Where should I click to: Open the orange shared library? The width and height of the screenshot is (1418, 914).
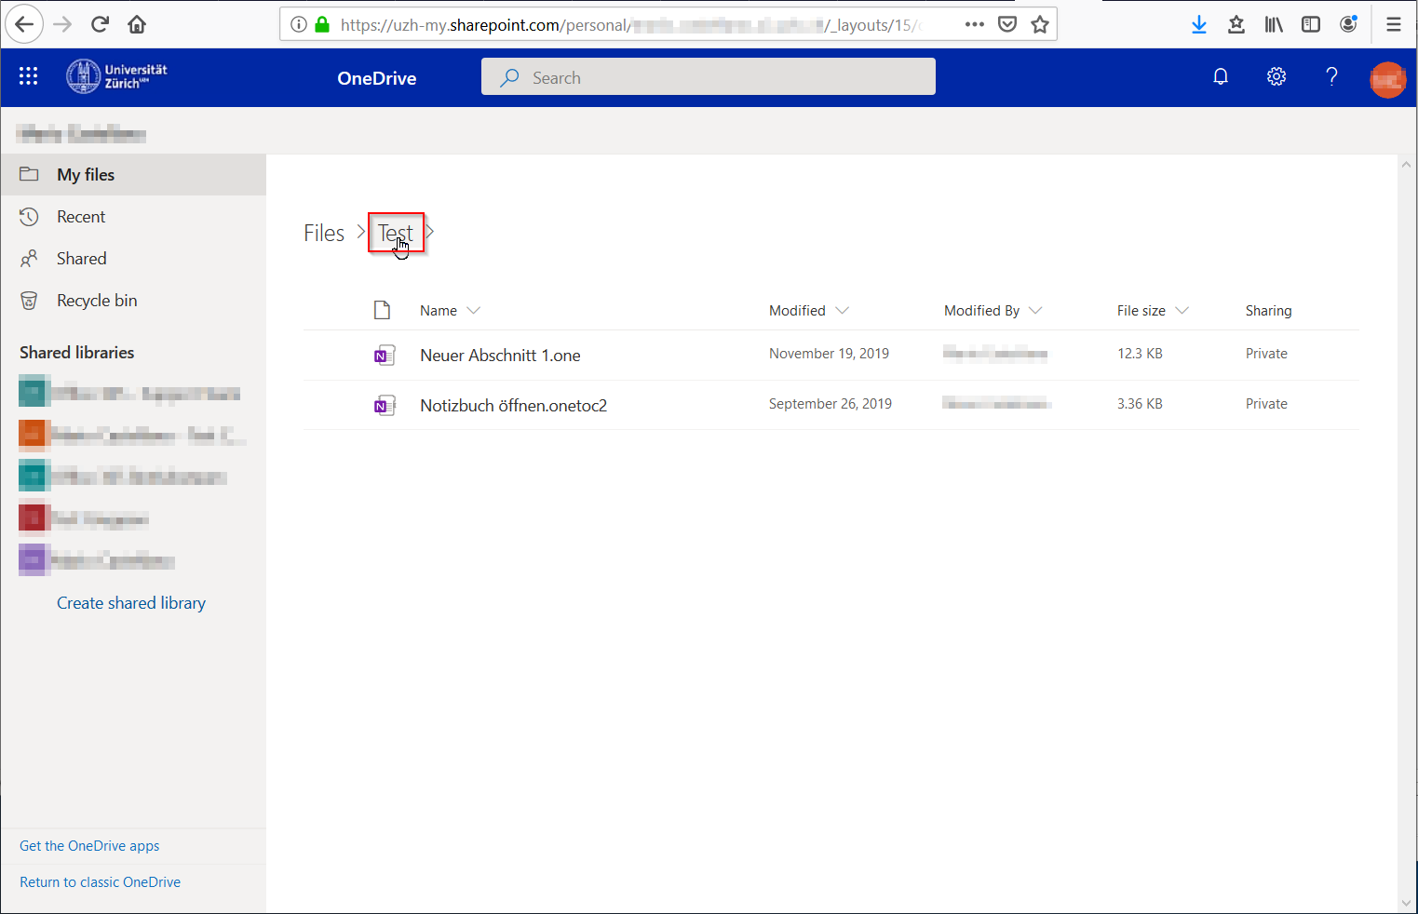(133, 434)
